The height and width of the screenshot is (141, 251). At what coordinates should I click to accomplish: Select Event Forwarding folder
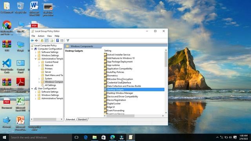click(x=116, y=110)
